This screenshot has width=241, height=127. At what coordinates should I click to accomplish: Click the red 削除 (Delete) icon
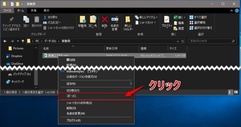pos(105,20)
